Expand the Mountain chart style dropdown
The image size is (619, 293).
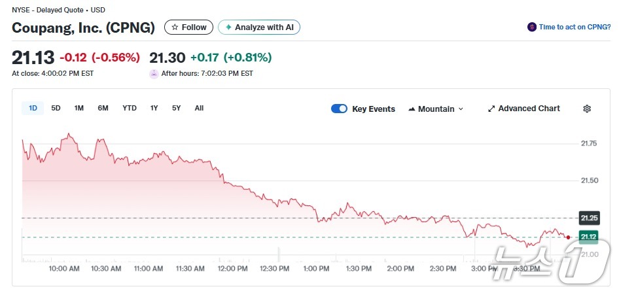pos(461,109)
